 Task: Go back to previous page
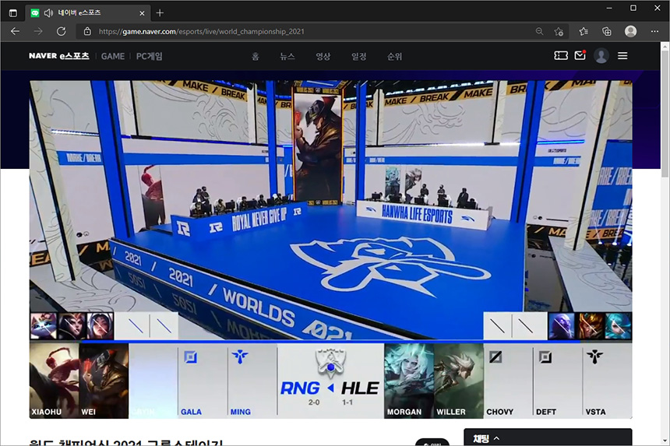(x=16, y=31)
